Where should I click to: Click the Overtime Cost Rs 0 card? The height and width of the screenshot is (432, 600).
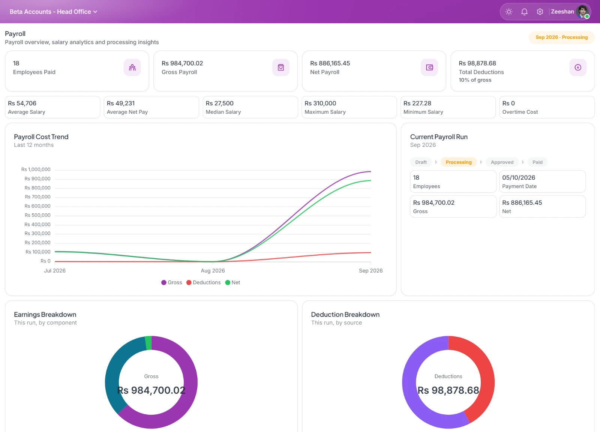pos(547,107)
